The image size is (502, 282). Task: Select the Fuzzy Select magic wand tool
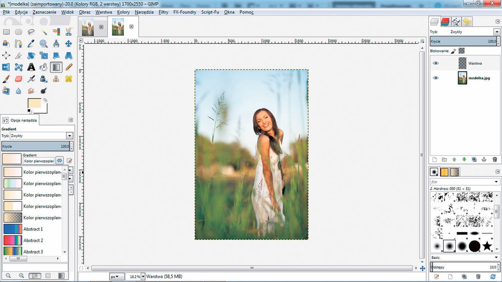[x=44, y=32]
